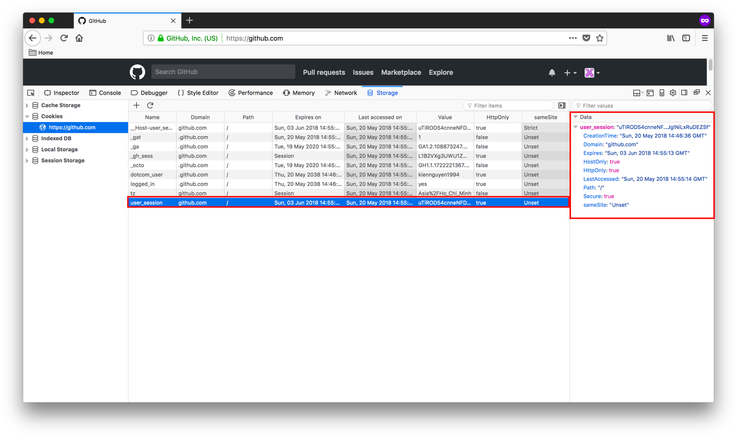
Task: Collapse the Cookies tree node
Action: 27,116
